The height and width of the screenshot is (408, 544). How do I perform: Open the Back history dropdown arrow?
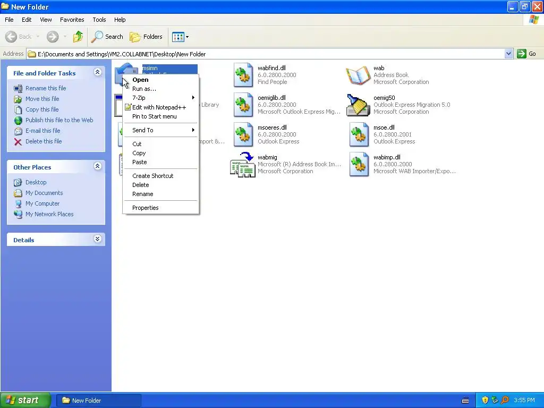pyautogui.click(x=38, y=37)
